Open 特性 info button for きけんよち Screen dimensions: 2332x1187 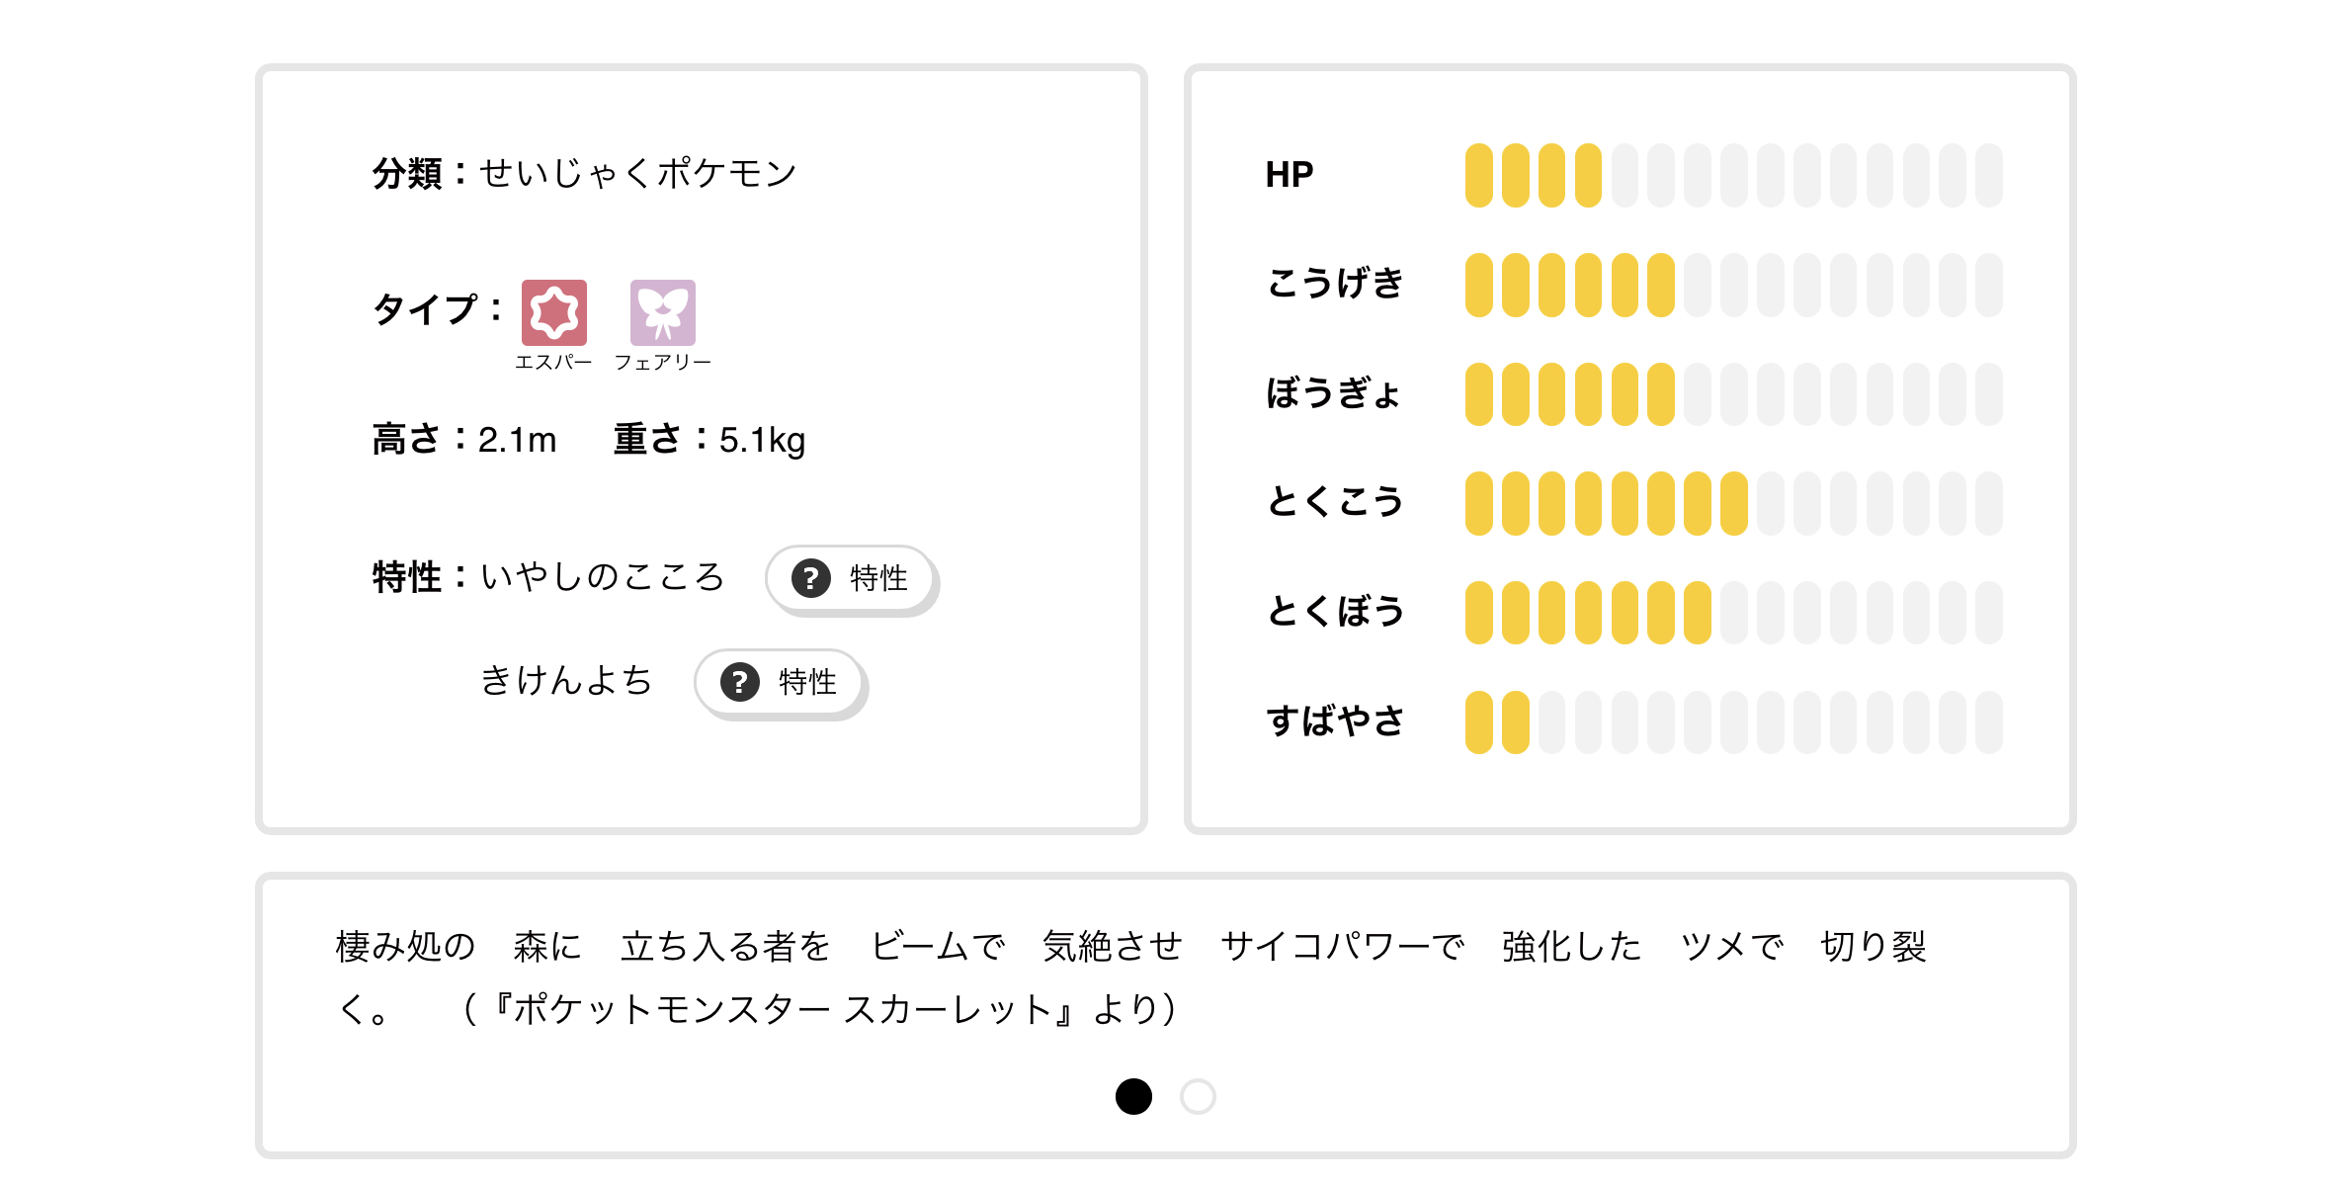click(x=781, y=682)
